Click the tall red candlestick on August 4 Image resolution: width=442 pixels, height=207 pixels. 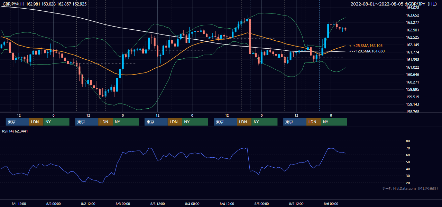tap(250, 36)
